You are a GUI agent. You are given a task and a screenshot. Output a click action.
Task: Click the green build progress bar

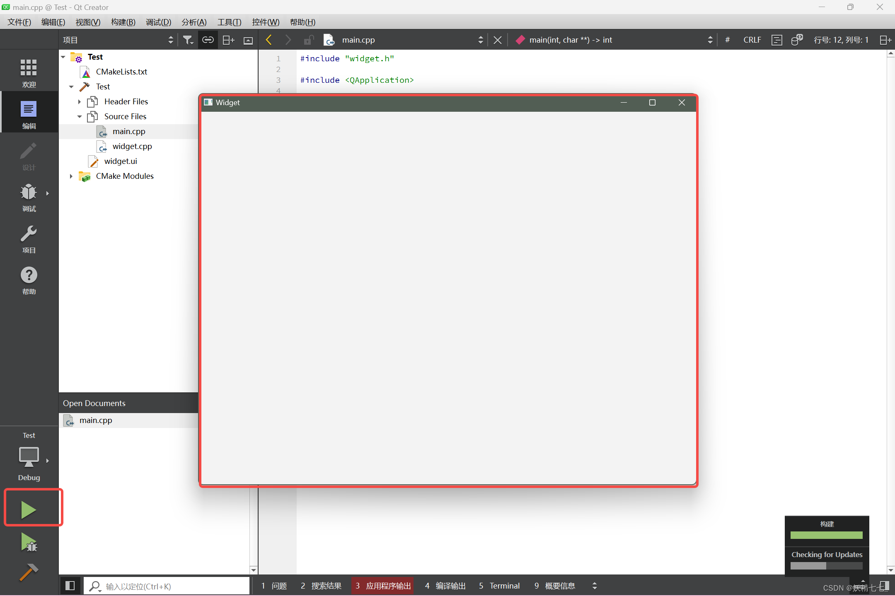826,535
